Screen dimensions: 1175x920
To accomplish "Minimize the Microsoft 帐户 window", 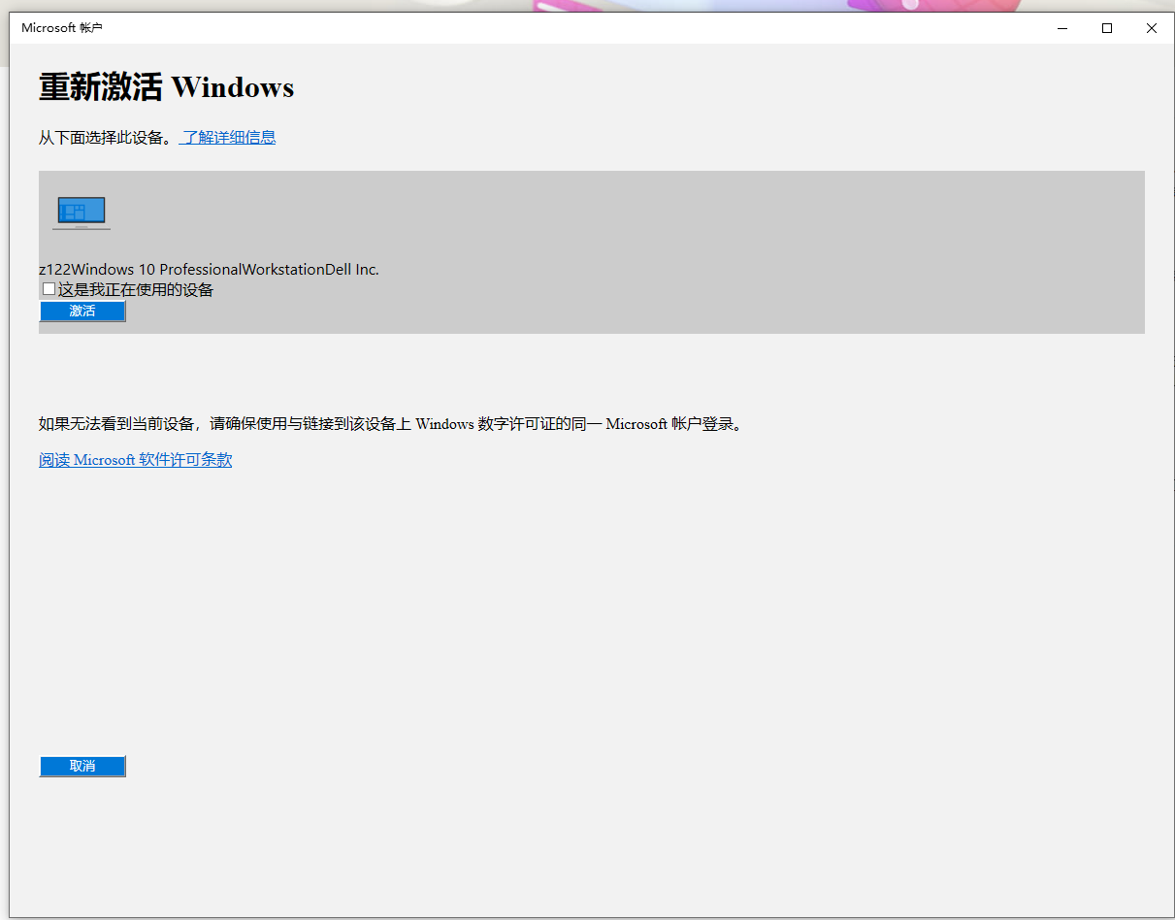I will [x=1062, y=28].
